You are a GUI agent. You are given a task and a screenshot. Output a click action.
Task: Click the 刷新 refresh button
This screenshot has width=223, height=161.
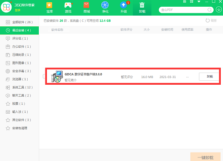click(211, 21)
